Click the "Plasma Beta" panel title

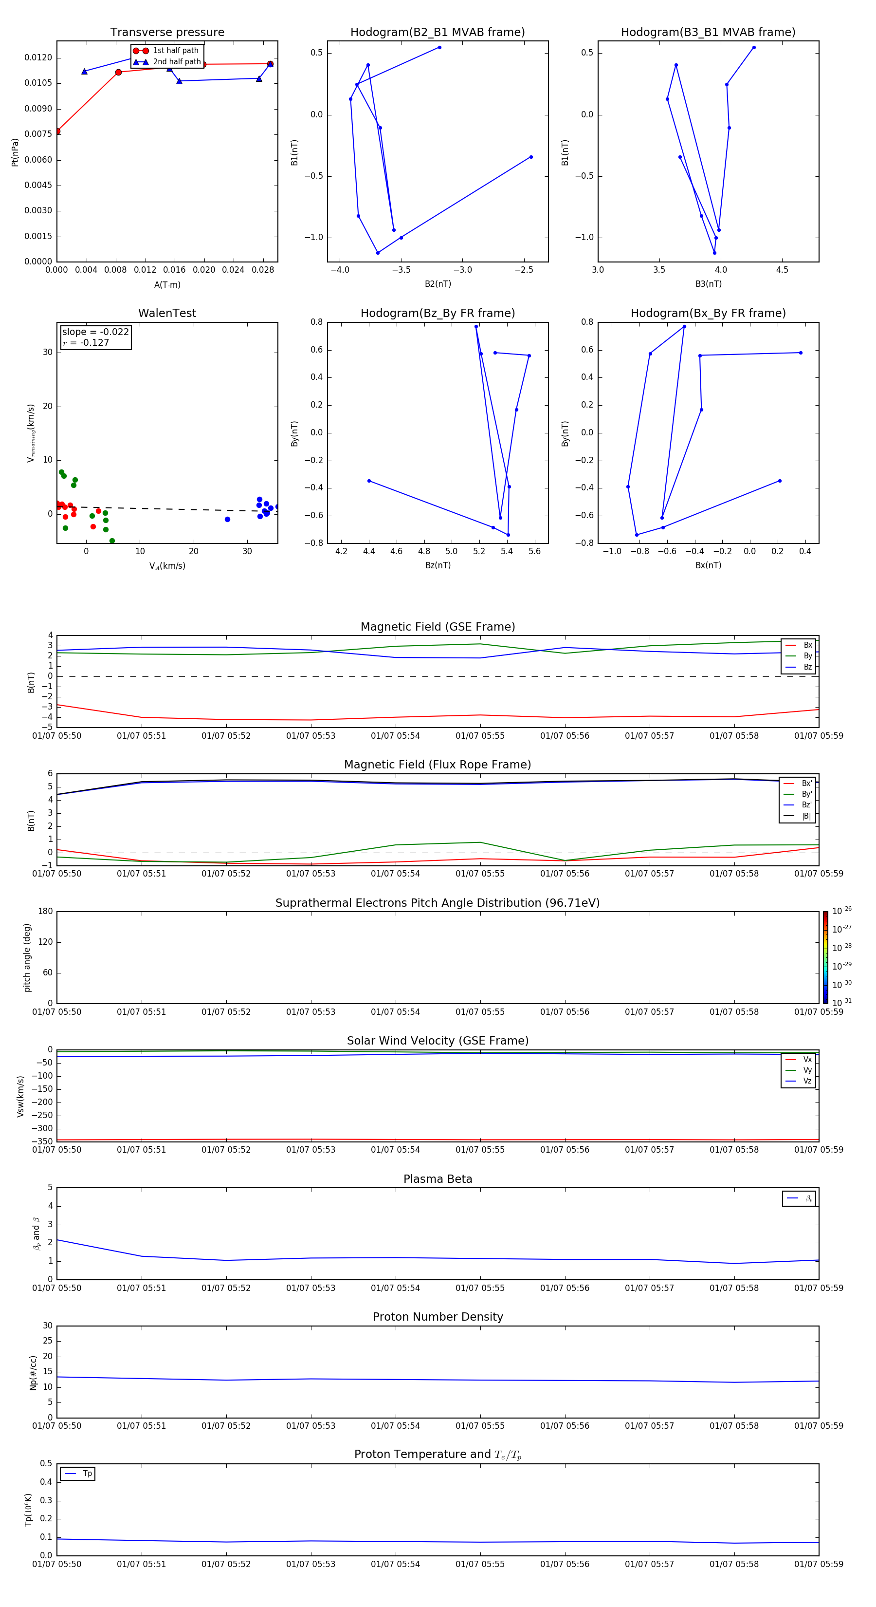(438, 1179)
